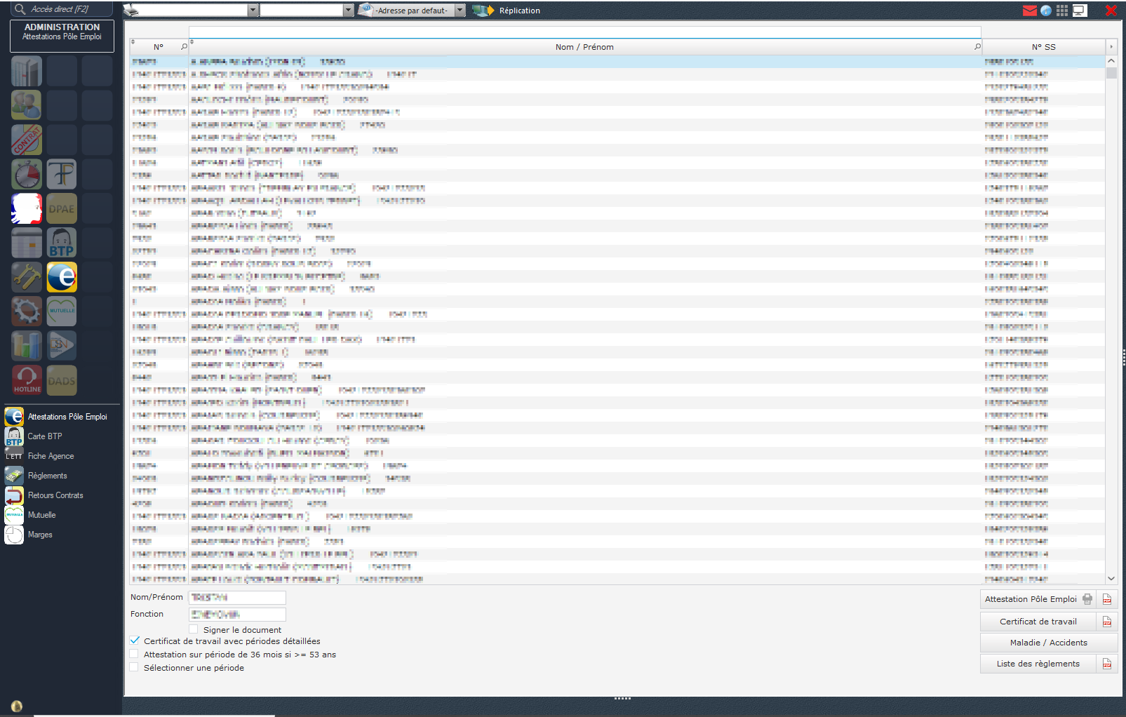Click the Réplication label
This screenshot has height=717, width=1126.
point(520,11)
